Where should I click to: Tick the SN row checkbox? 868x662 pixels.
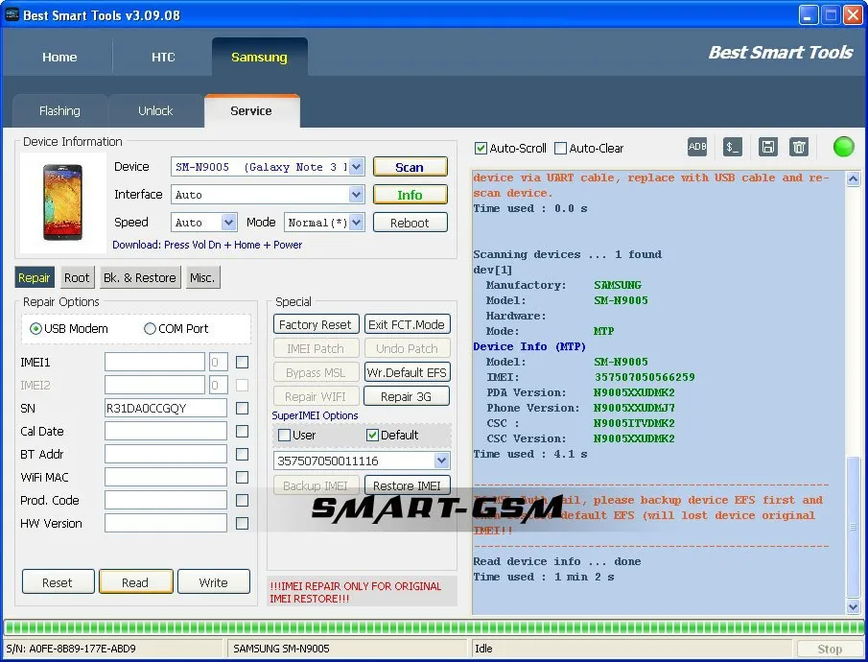click(242, 409)
